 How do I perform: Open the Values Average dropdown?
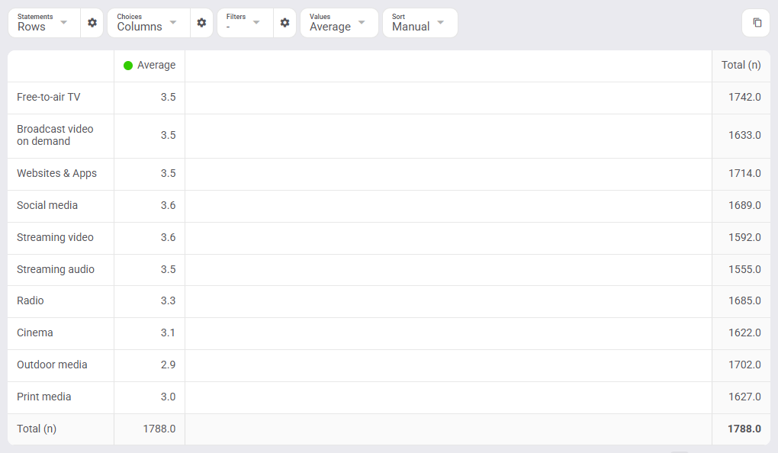pyautogui.click(x=339, y=23)
